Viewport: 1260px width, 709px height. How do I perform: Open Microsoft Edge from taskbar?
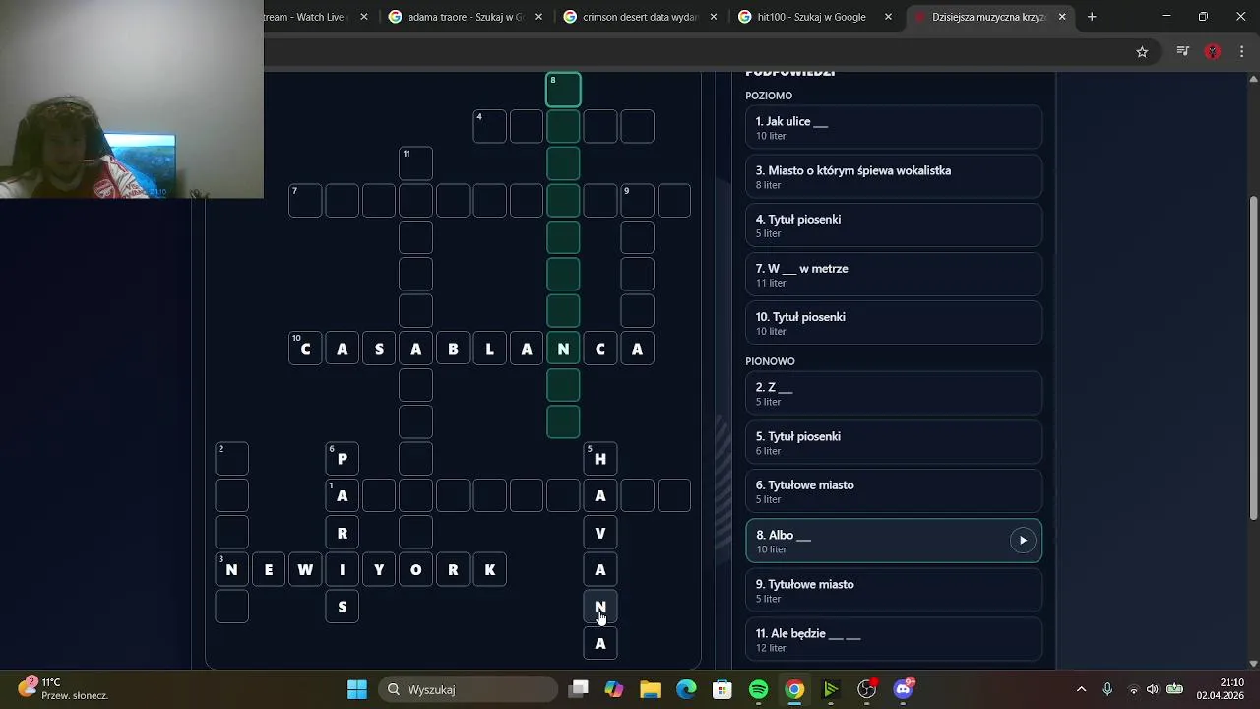(x=686, y=689)
